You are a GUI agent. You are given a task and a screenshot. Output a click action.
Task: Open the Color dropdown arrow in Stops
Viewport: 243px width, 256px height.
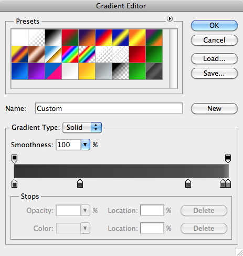pyautogui.click(x=86, y=228)
